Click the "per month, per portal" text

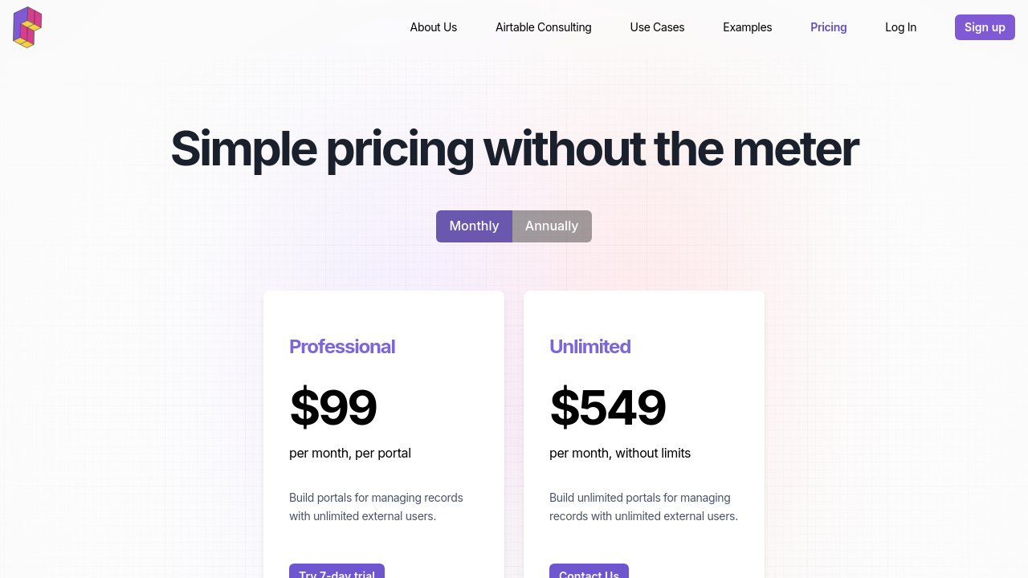pos(350,454)
